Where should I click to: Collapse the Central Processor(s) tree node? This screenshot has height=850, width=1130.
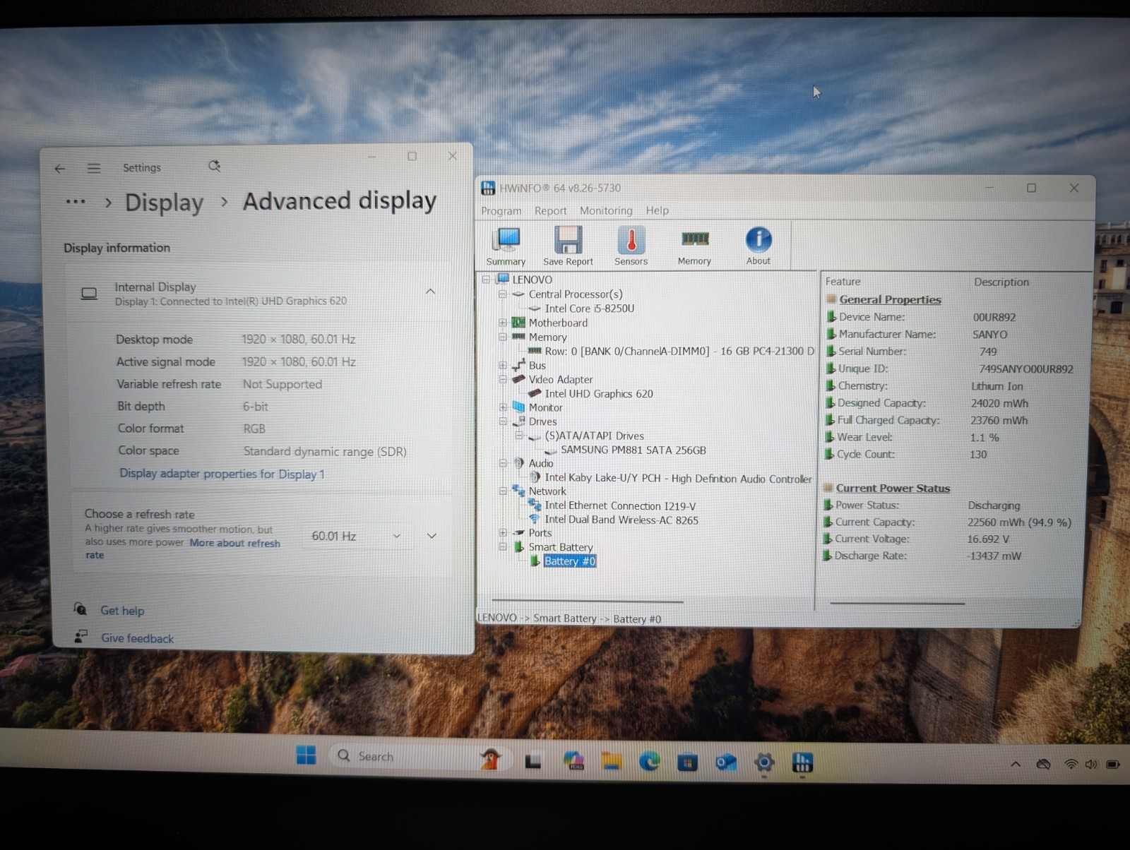[503, 294]
